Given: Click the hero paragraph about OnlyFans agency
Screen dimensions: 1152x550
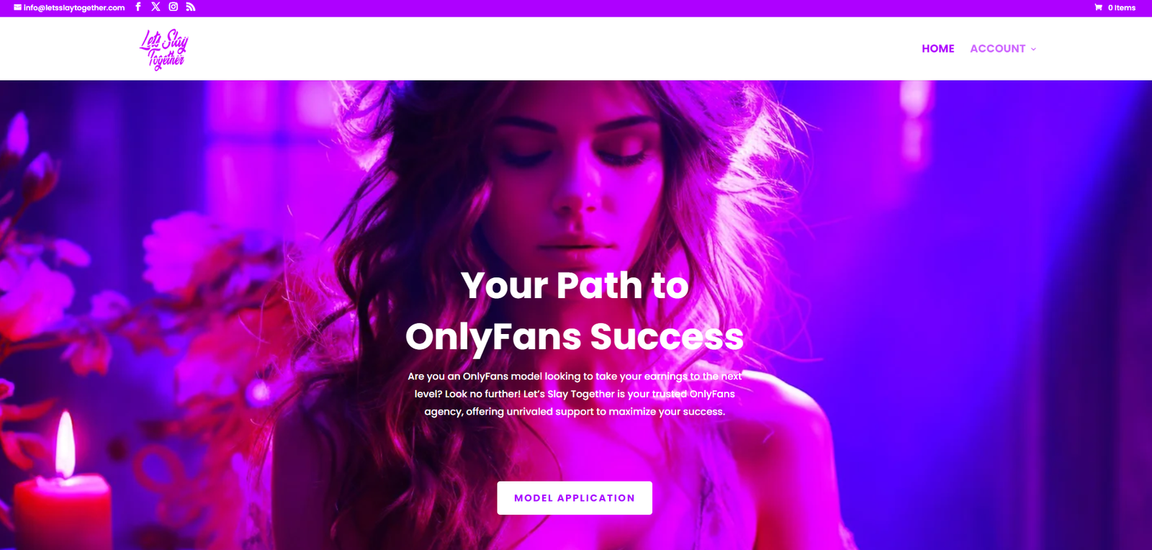Looking at the screenshot, I should [x=575, y=394].
